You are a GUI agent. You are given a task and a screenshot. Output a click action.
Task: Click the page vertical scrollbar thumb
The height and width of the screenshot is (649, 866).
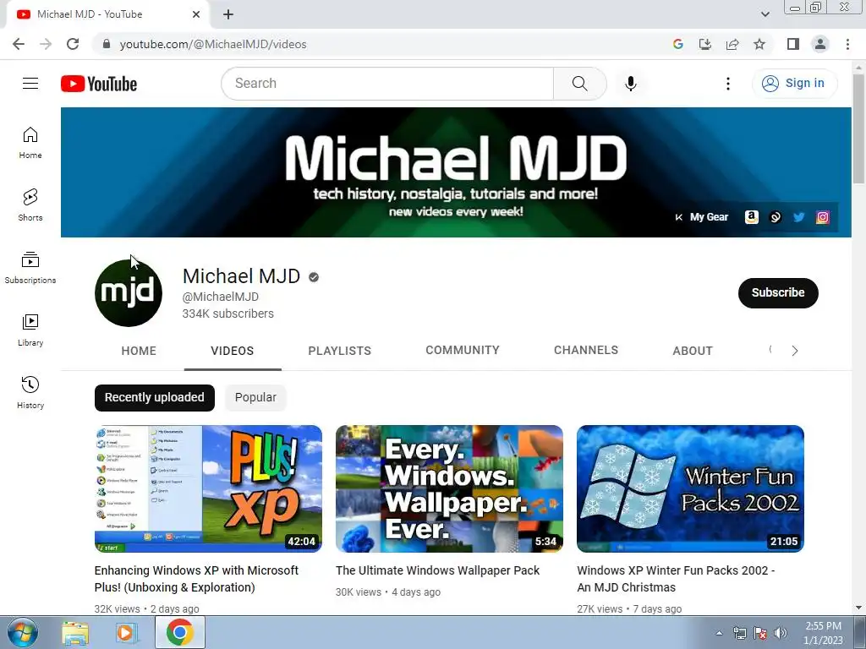point(858,128)
